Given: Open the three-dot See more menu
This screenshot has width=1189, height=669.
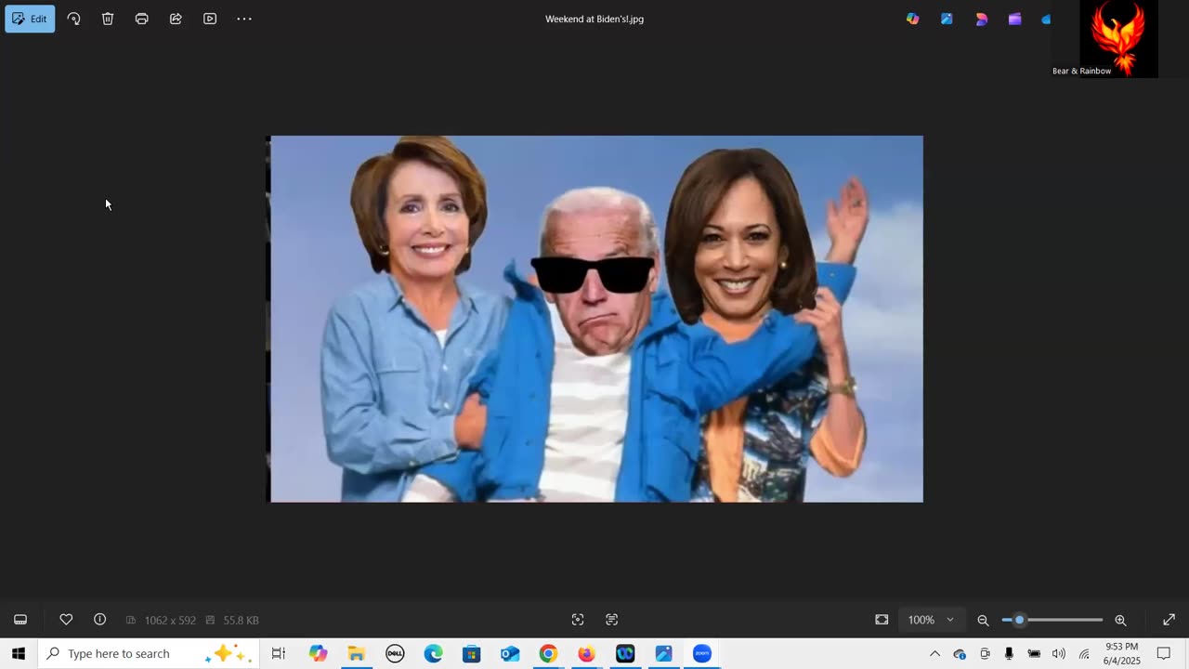Looking at the screenshot, I should pos(244,19).
